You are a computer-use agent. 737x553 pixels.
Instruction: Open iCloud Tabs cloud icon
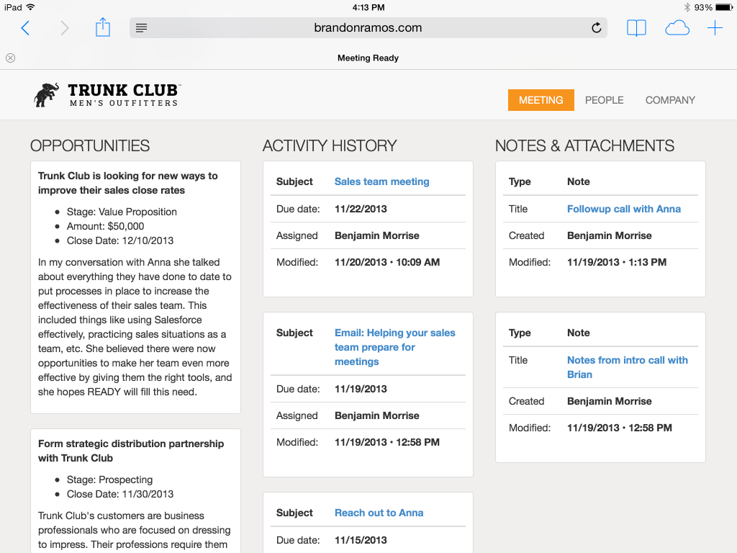(x=677, y=28)
